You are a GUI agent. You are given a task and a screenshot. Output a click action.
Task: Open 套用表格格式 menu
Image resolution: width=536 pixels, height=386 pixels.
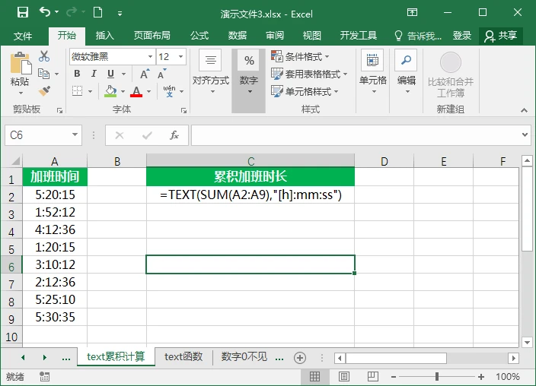point(309,74)
